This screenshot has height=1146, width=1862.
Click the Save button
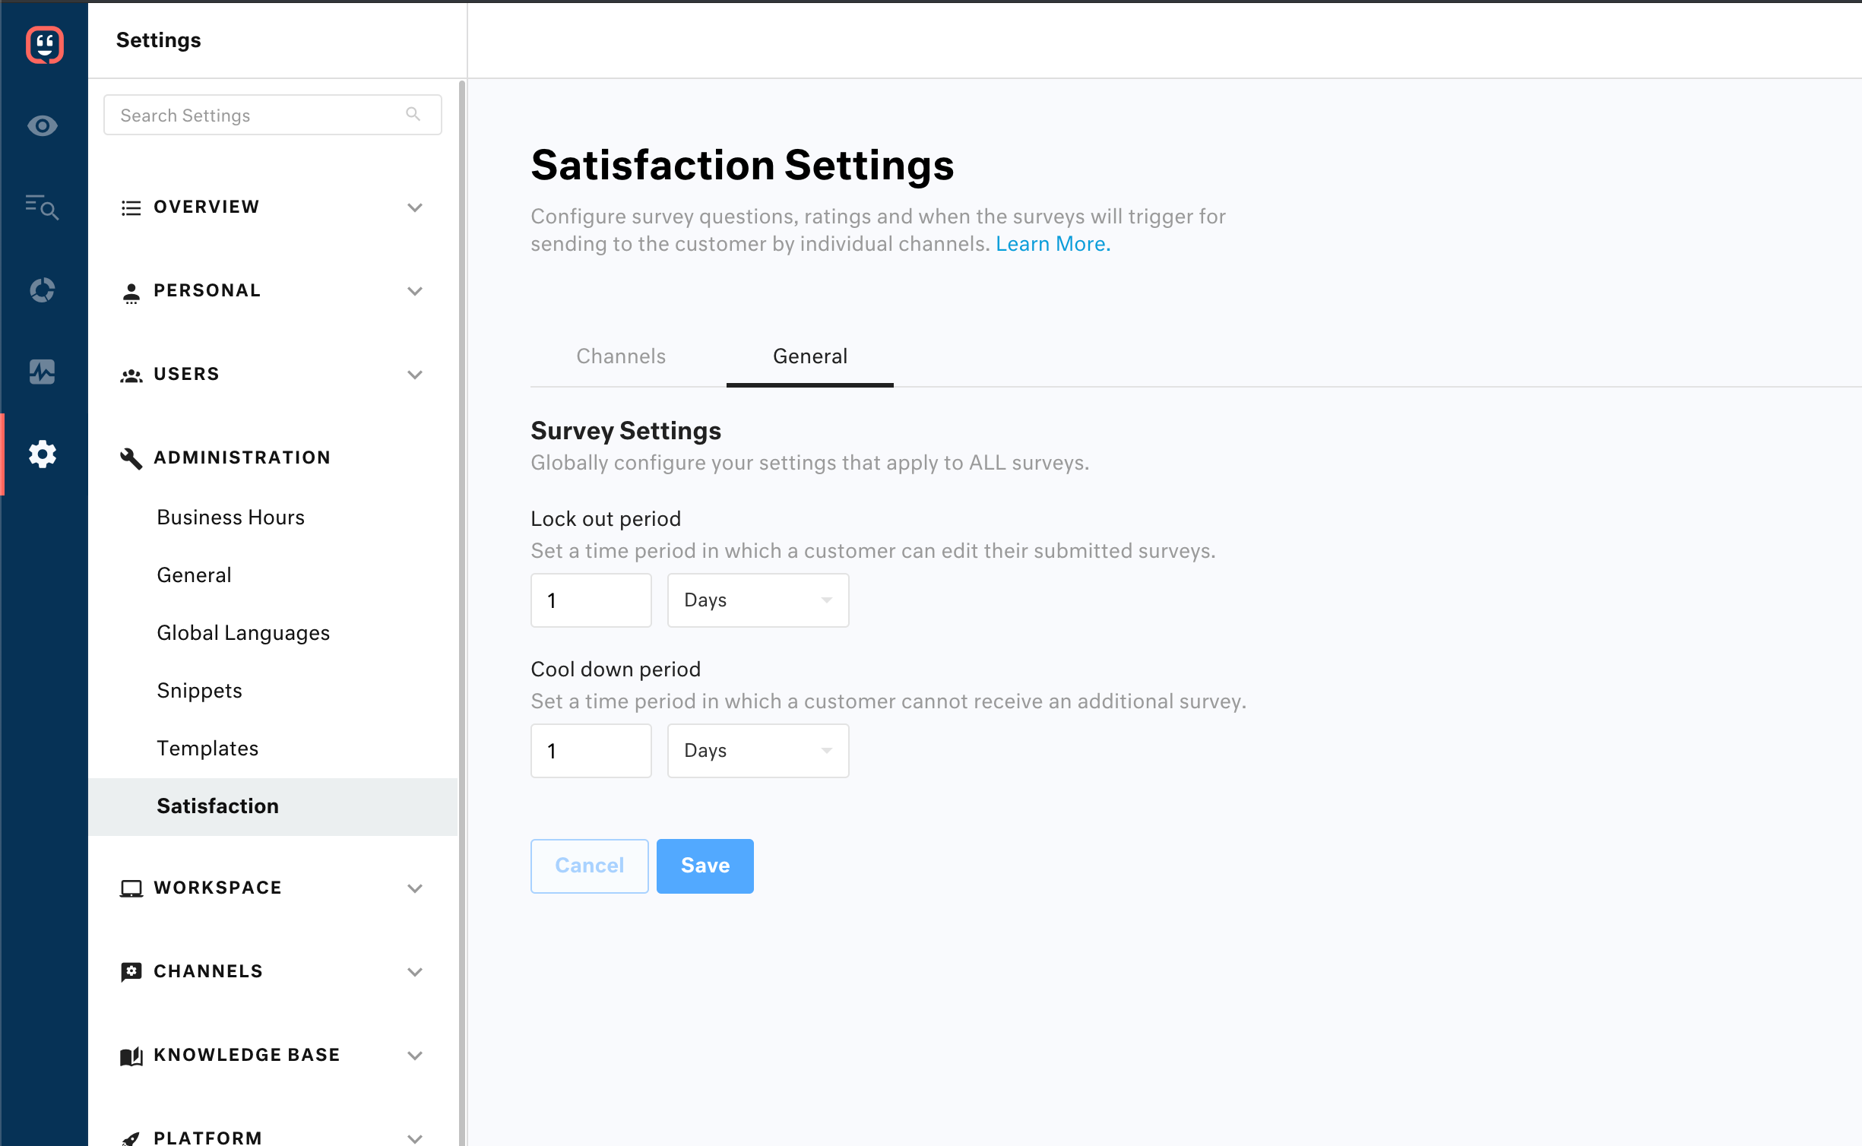[x=705, y=866]
